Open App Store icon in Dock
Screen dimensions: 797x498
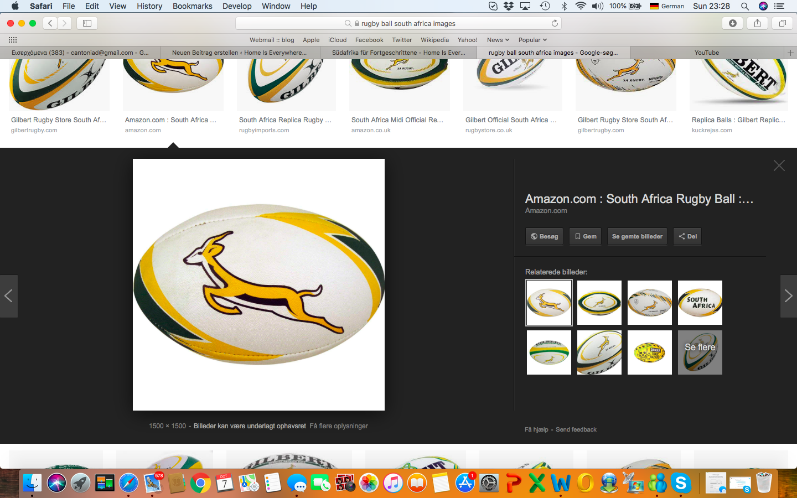465,483
